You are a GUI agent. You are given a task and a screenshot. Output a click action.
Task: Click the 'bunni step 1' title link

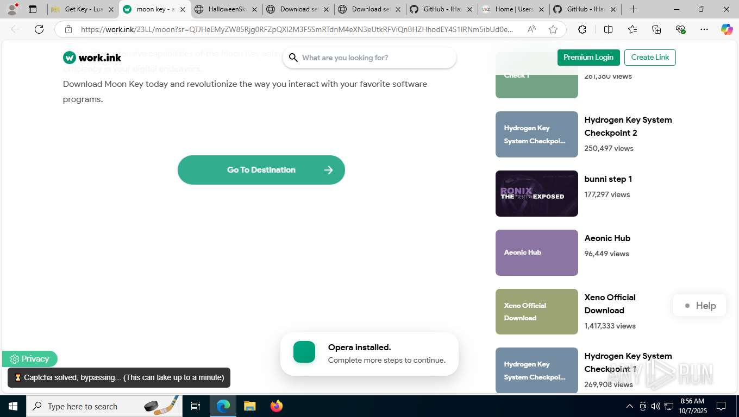608,179
